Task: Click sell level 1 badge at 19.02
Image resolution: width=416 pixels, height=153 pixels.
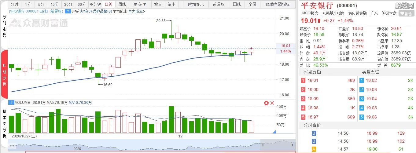Action: click(x=362, y=81)
